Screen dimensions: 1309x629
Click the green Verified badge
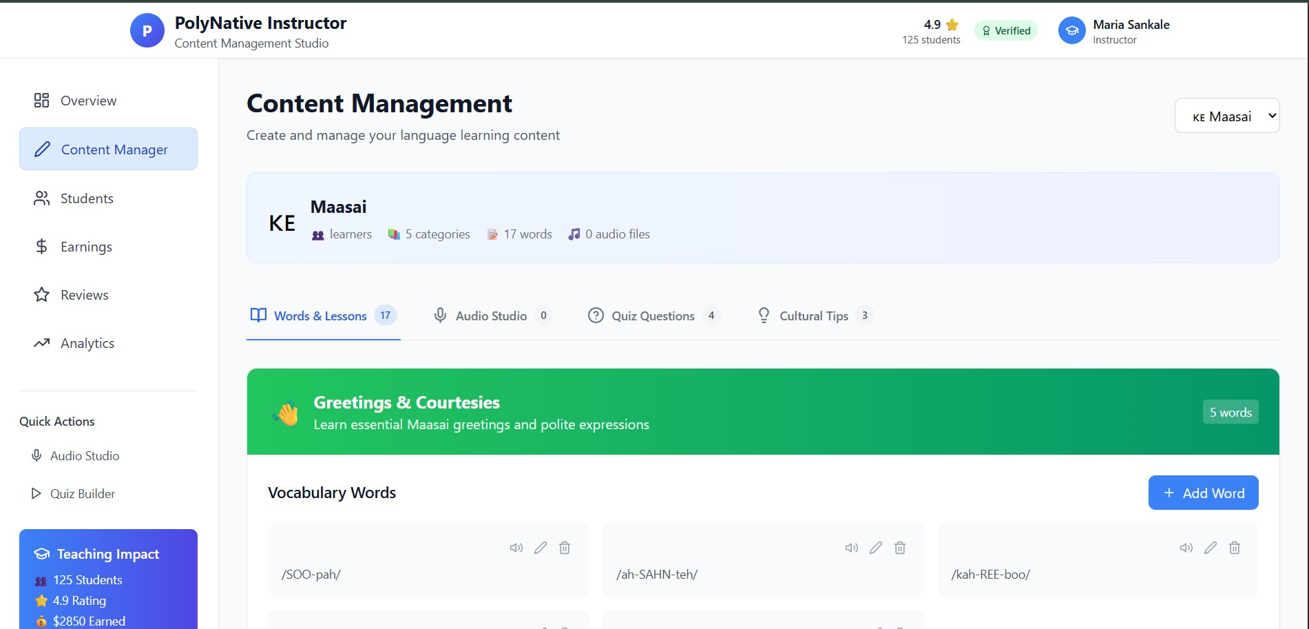(1005, 30)
